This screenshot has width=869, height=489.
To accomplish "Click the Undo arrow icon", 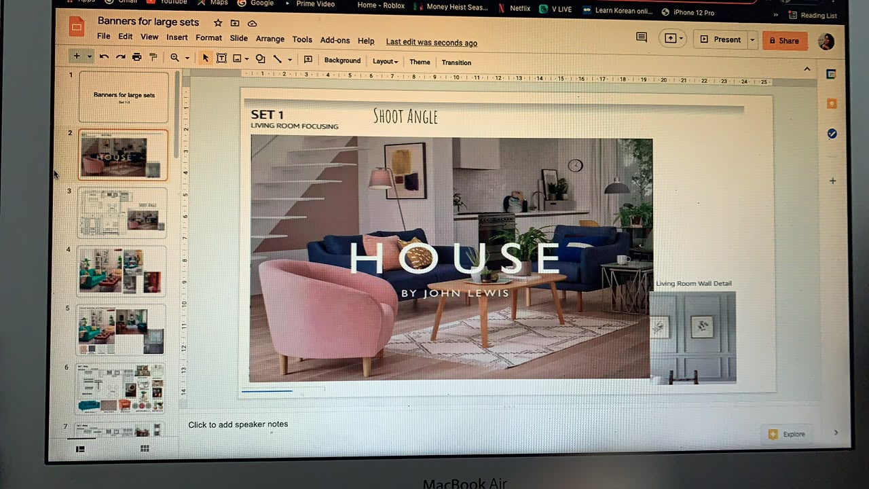I will click(x=104, y=58).
